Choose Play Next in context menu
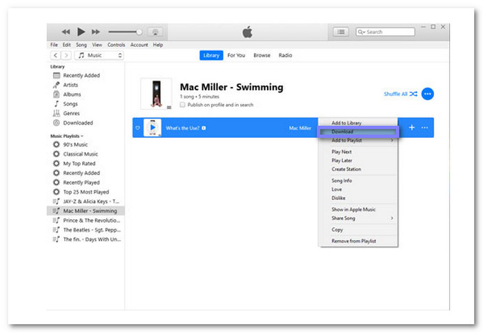483x333 pixels. click(x=358, y=152)
